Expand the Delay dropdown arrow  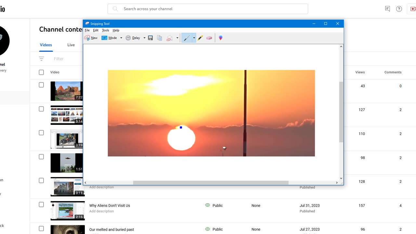coord(144,38)
